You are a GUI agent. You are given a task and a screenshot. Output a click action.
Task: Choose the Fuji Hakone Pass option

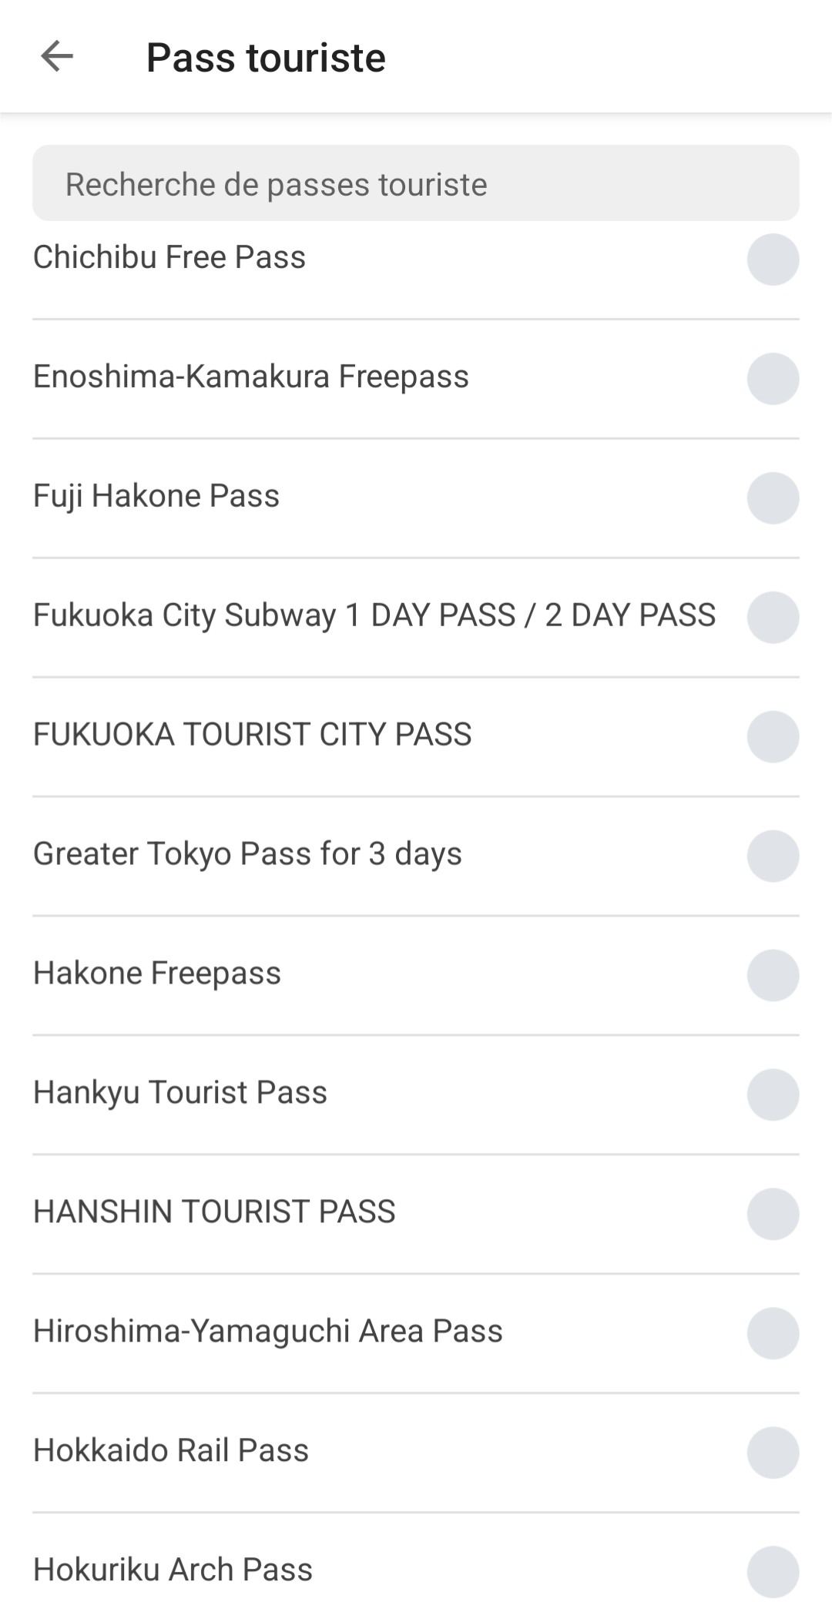click(x=773, y=498)
